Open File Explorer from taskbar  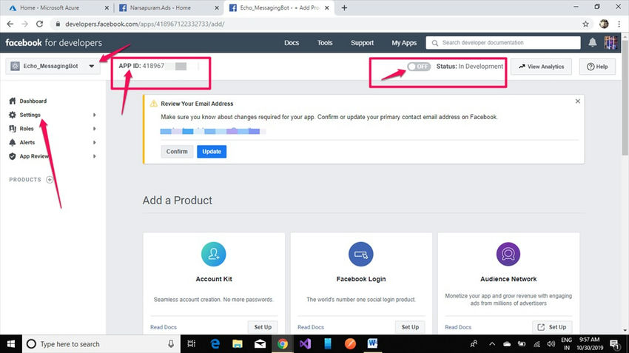tap(238, 344)
